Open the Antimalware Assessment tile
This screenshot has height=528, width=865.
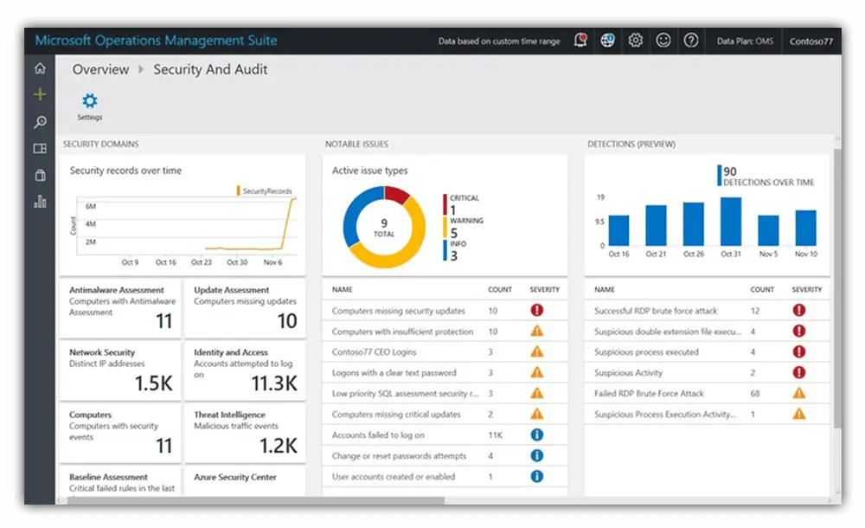[x=121, y=308]
